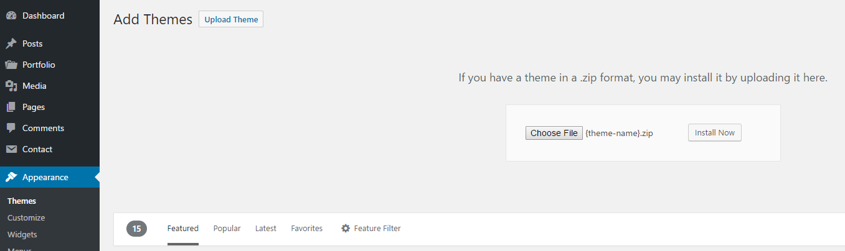Open the Themes submenu item
This screenshot has height=251, width=845.
[x=22, y=201]
